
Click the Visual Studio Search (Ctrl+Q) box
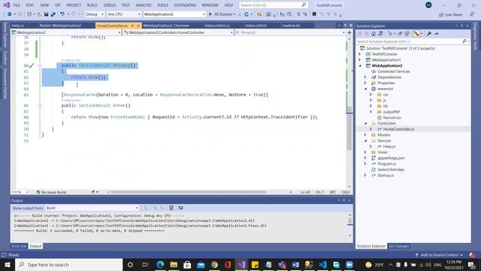(273, 5)
